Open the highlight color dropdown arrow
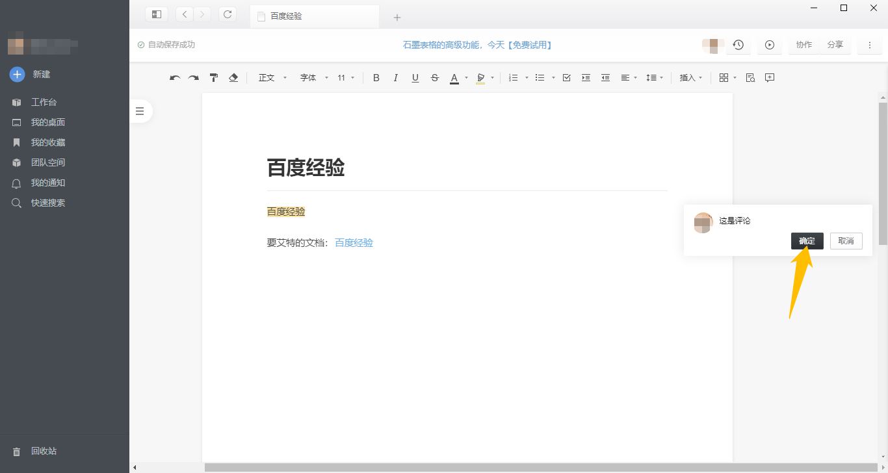Screen dimensions: 888x473 492,78
